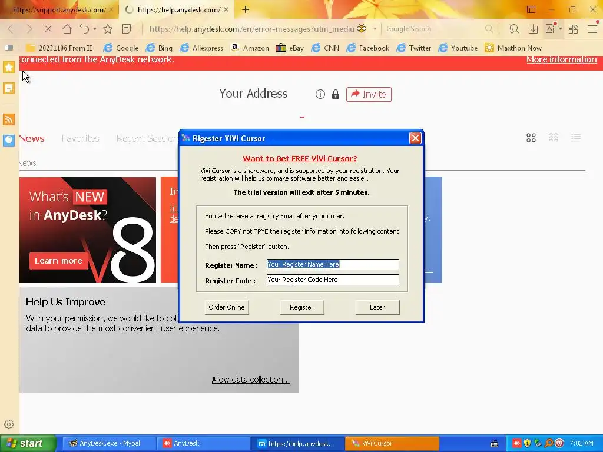The width and height of the screenshot is (603, 452).
Task: Open the Amazon bookmark
Action: click(x=250, y=48)
